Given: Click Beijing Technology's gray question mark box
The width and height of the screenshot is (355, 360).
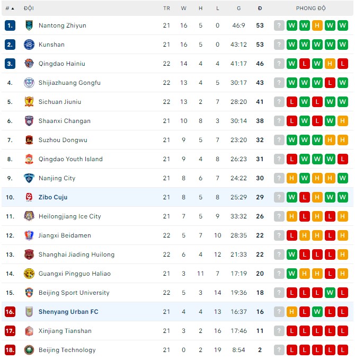Looking at the screenshot, I should pos(279,350).
